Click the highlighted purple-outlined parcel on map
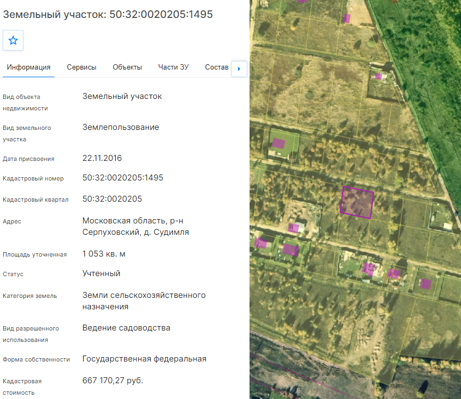Image resolution: width=461 pixels, height=399 pixels. click(357, 202)
